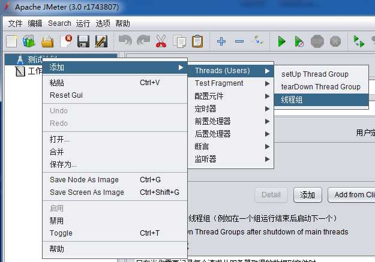Viewport: 375px width, 262px height.
Task: Expand the 配置元件 submenu
Action: point(231,96)
